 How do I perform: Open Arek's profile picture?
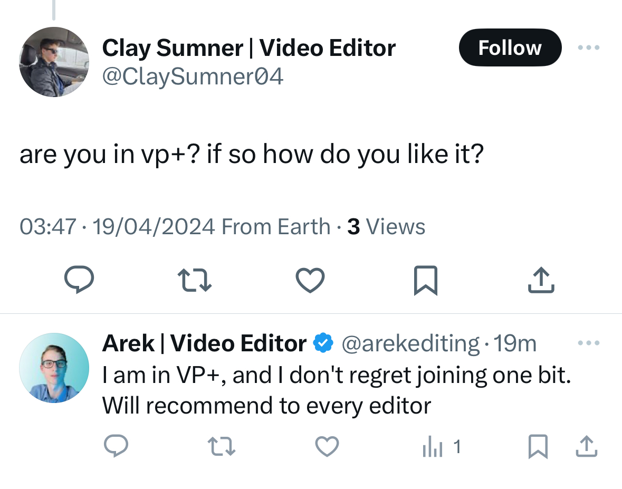(x=54, y=368)
